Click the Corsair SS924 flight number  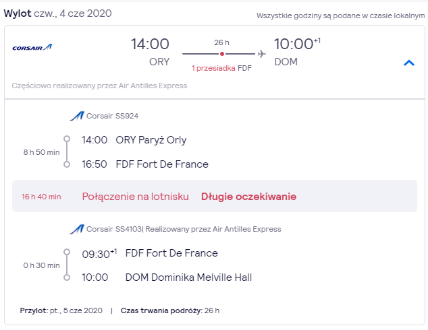[x=113, y=116]
